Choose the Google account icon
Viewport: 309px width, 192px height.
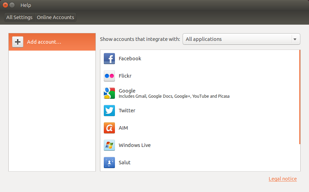coord(109,93)
